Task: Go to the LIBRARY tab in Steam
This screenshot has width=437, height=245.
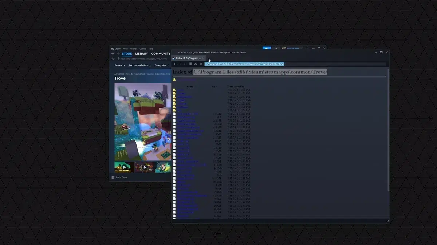Action: 142,54
